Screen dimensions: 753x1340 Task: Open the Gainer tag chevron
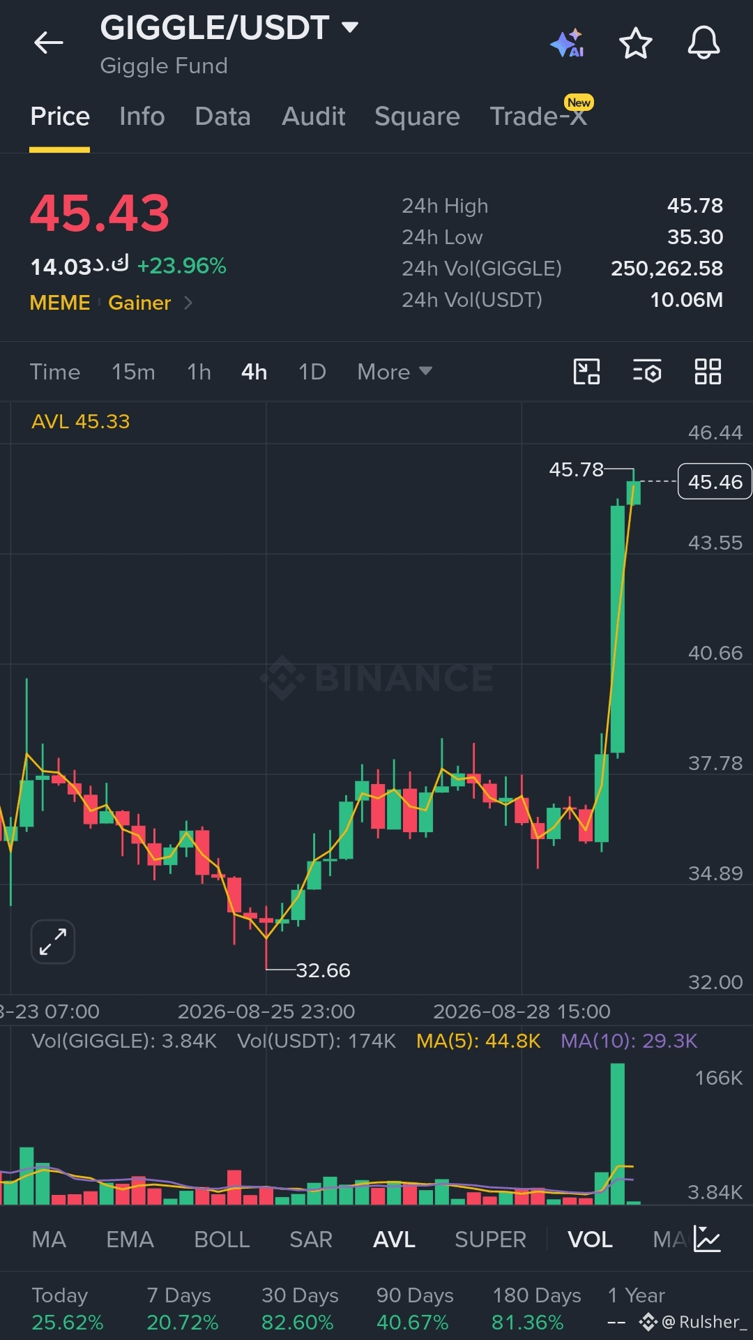coord(188,303)
